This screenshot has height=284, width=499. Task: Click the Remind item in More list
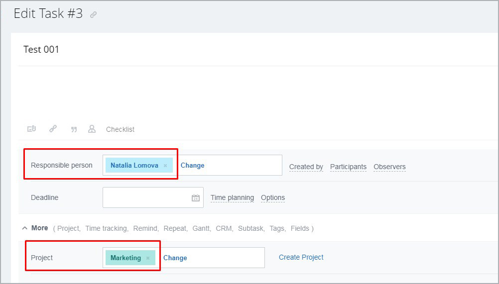(145, 228)
